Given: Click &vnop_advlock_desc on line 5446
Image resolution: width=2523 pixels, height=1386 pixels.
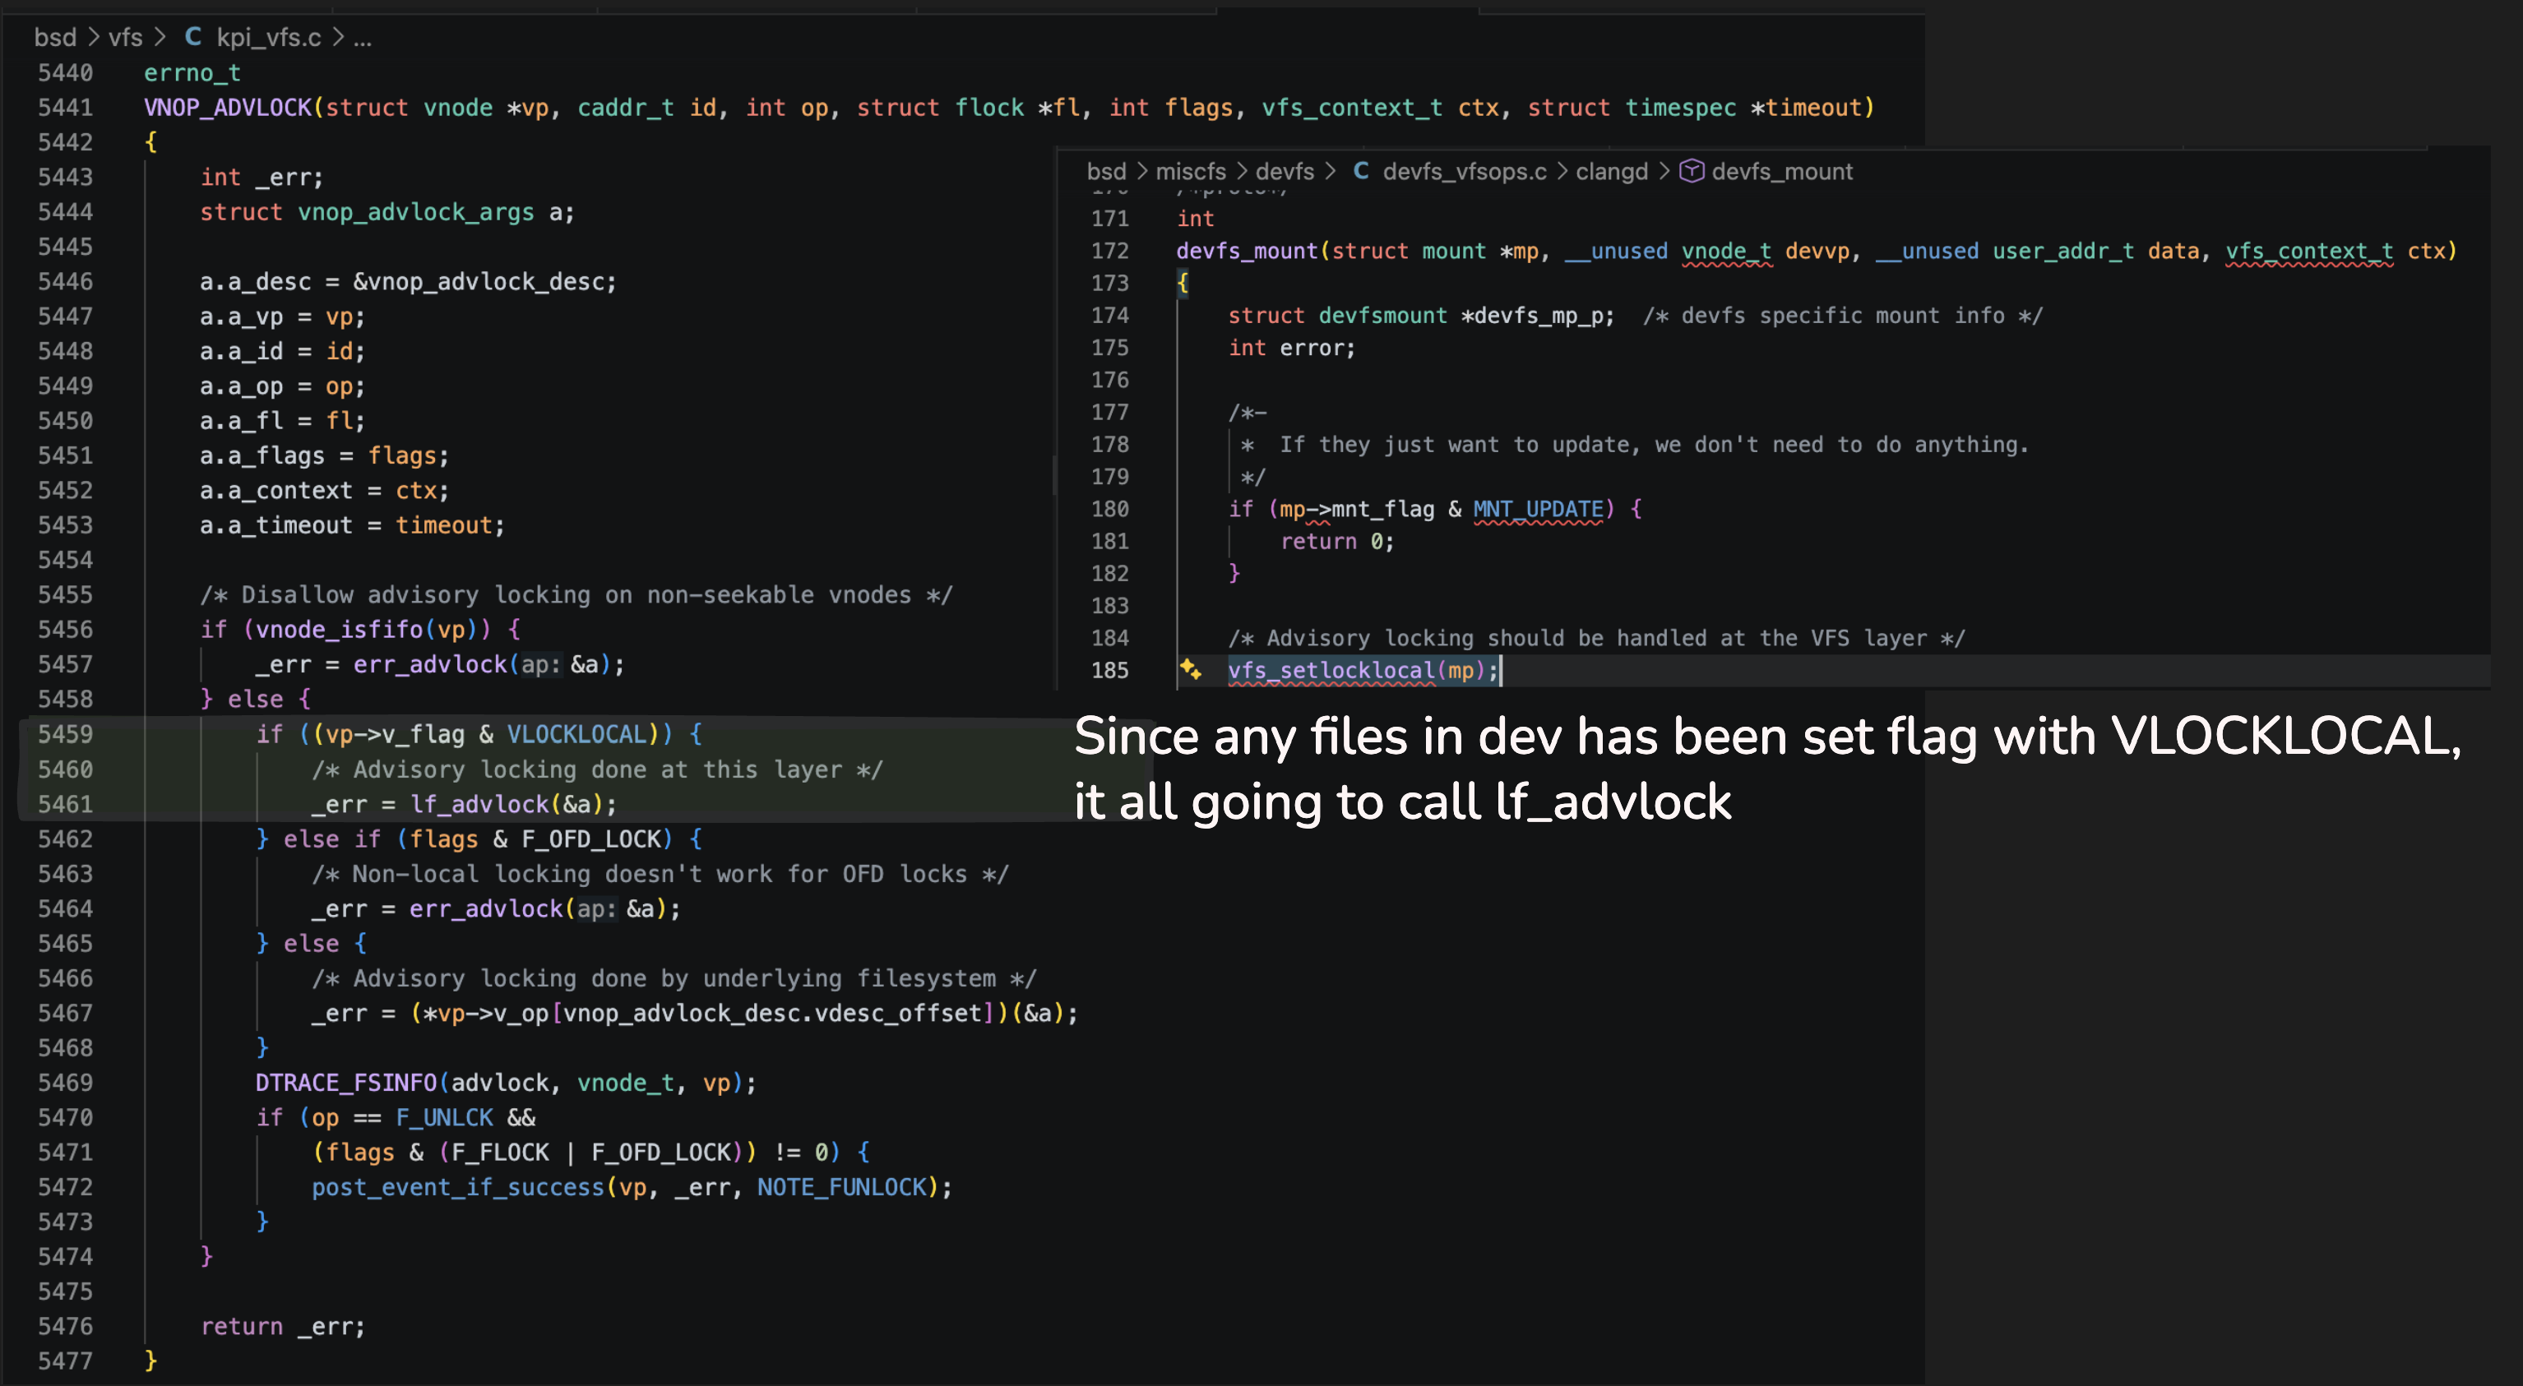Looking at the screenshot, I should click(477, 282).
